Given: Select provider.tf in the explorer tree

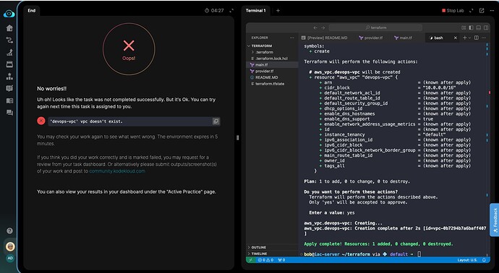Looking at the screenshot, I should (273, 71).
